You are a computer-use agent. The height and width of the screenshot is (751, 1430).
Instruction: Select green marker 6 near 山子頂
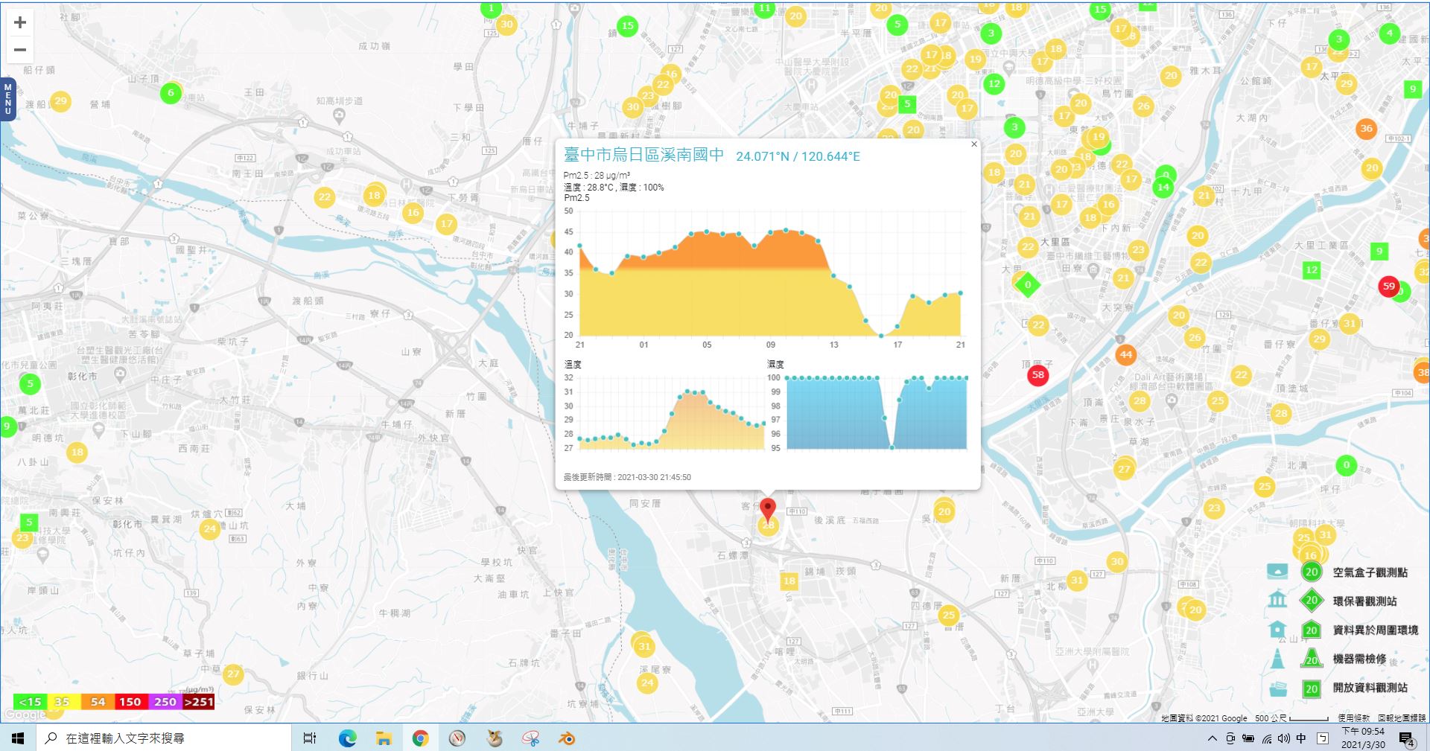[171, 93]
